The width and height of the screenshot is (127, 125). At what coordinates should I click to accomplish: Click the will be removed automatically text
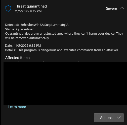coord(27,38)
